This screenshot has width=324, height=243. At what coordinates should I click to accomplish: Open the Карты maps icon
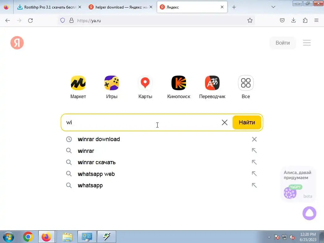tap(145, 83)
